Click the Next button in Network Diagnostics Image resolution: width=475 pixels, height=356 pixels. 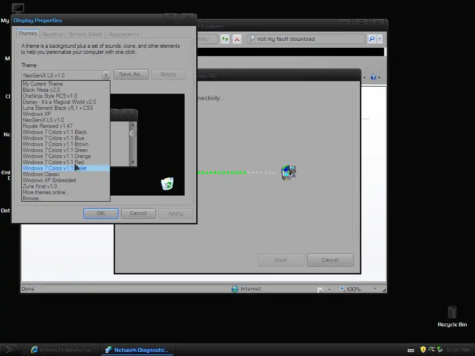pos(281,260)
